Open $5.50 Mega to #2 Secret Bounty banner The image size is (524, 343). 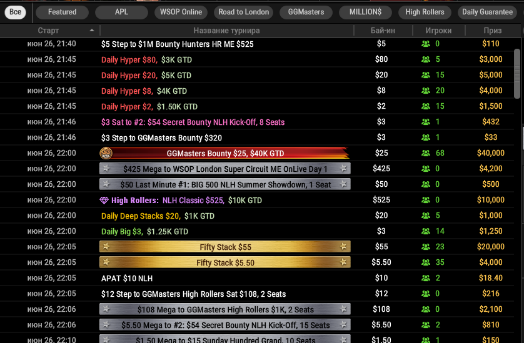(x=225, y=325)
